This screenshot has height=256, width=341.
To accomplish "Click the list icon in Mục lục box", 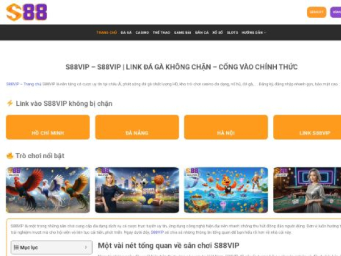I will [16, 247].
